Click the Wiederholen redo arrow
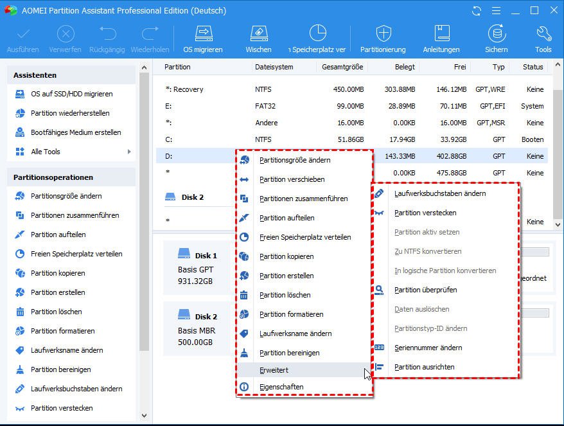Image resolution: width=564 pixels, height=426 pixels. point(150,33)
